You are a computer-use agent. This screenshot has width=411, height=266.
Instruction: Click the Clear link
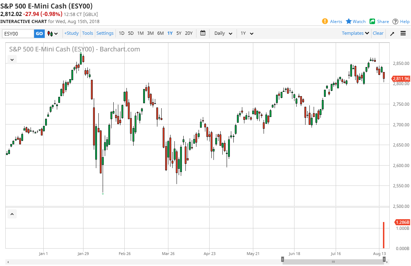pos(378,33)
